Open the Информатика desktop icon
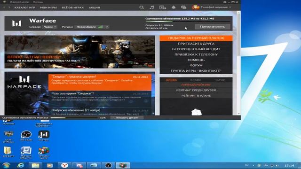 [44, 123]
